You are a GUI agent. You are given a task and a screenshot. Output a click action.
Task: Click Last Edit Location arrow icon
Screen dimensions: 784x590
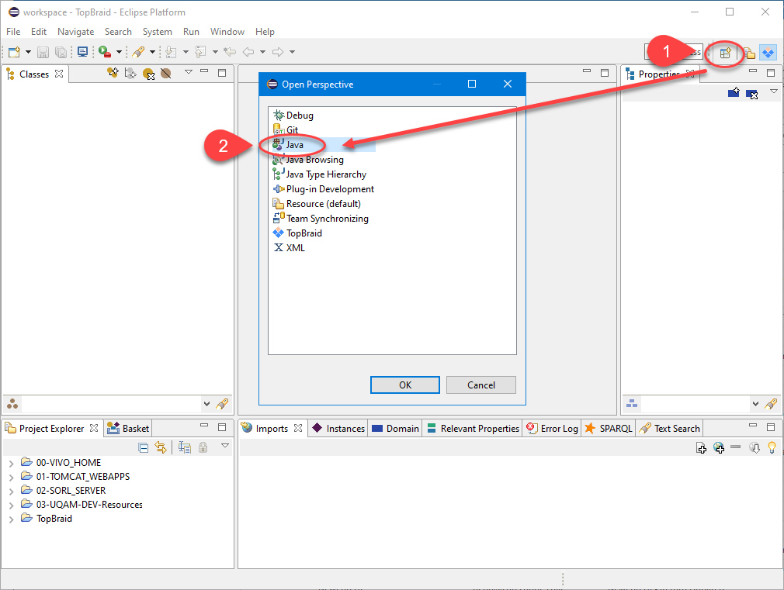pyautogui.click(x=230, y=52)
